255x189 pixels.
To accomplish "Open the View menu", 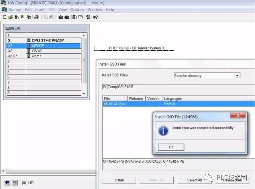I will (63, 10).
